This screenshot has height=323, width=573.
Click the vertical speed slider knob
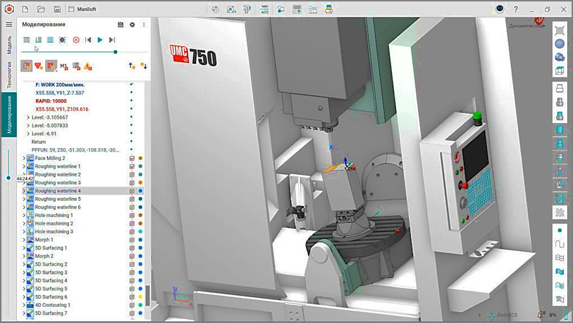[8, 178]
